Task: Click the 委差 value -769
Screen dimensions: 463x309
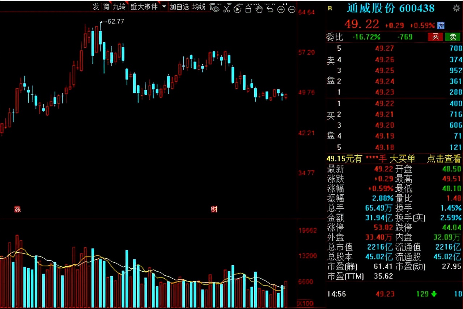Action: (405, 37)
